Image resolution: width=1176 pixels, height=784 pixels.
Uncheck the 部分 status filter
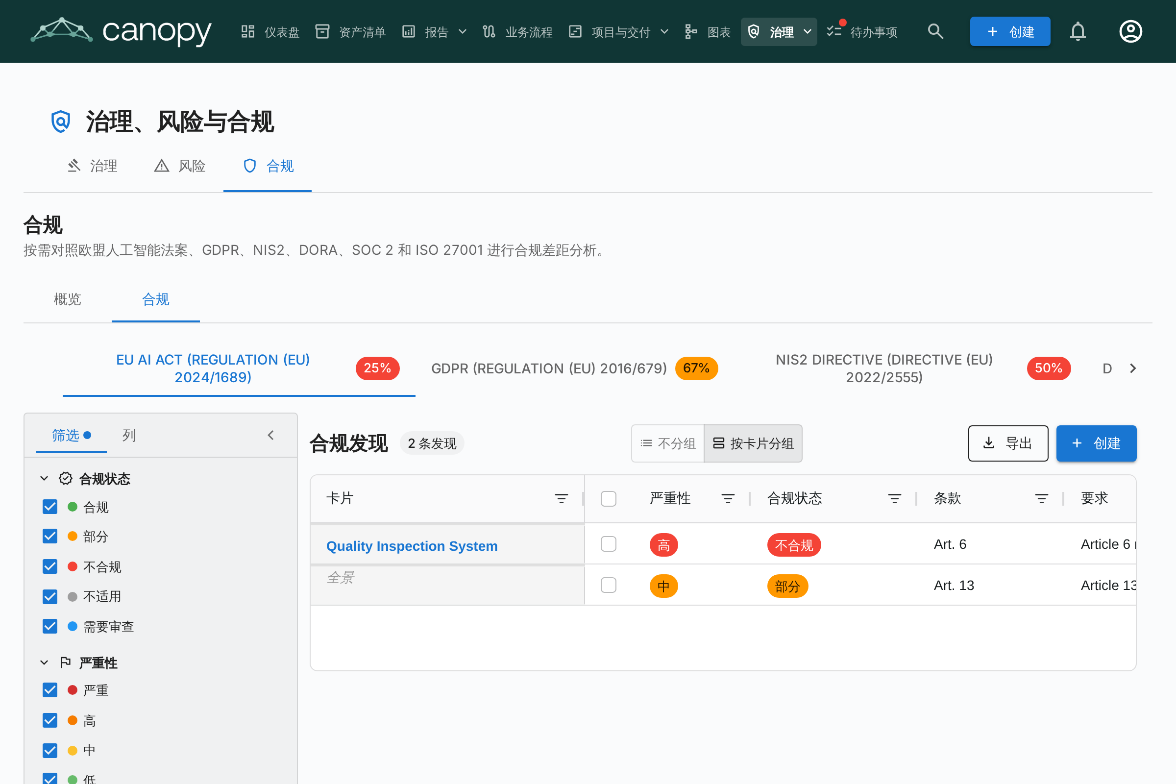coord(50,537)
